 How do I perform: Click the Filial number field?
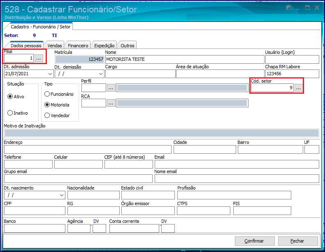coord(19,58)
